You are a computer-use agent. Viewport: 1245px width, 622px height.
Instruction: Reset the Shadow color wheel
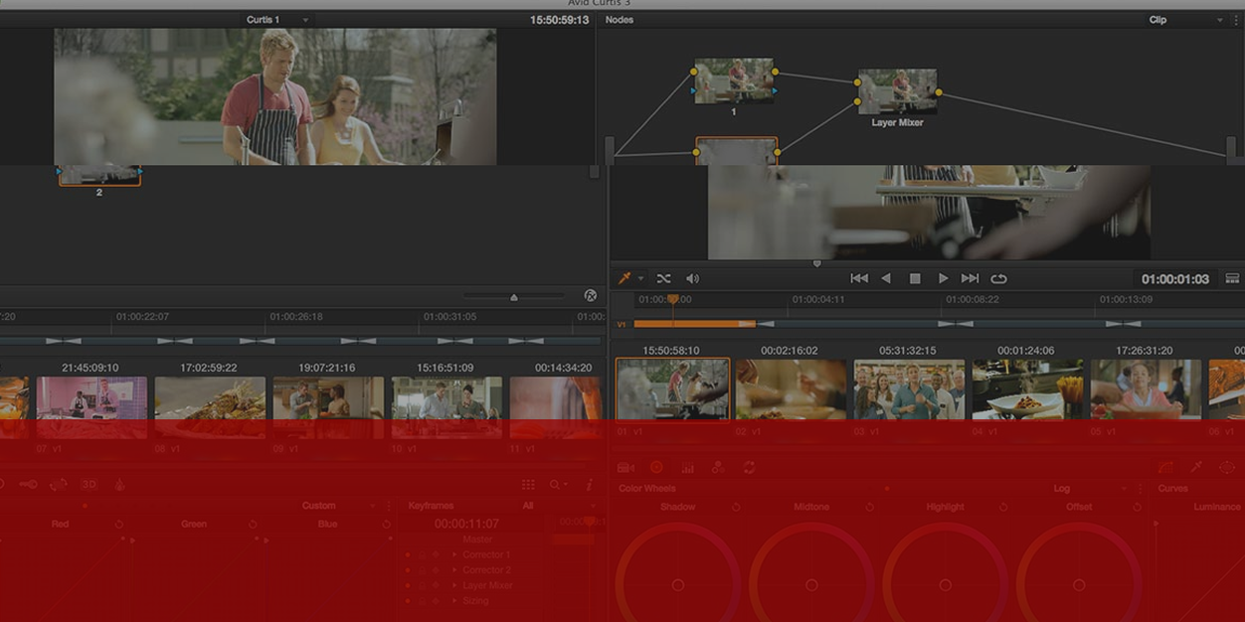point(736,507)
